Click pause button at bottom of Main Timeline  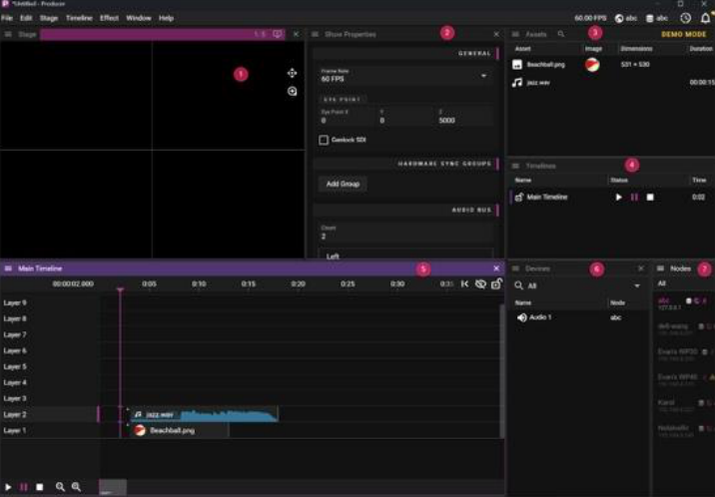(x=24, y=487)
